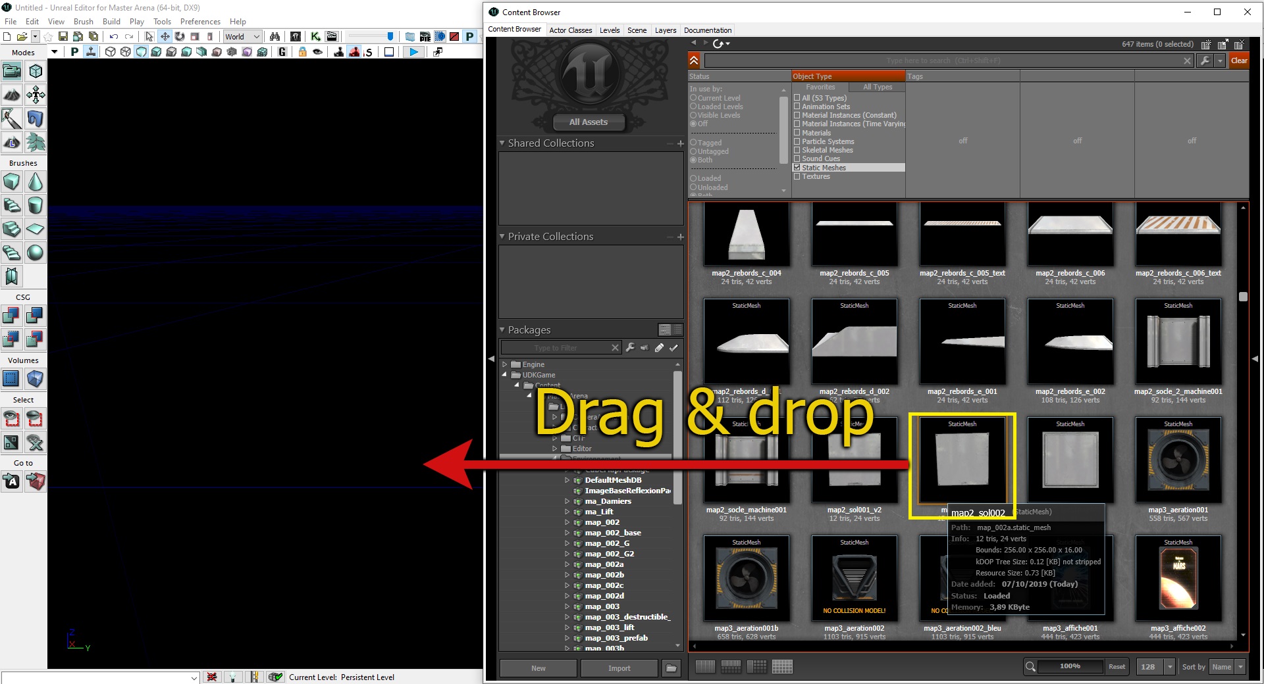The width and height of the screenshot is (1264, 684).
Task: Click the New button under Packages
Action: point(539,668)
